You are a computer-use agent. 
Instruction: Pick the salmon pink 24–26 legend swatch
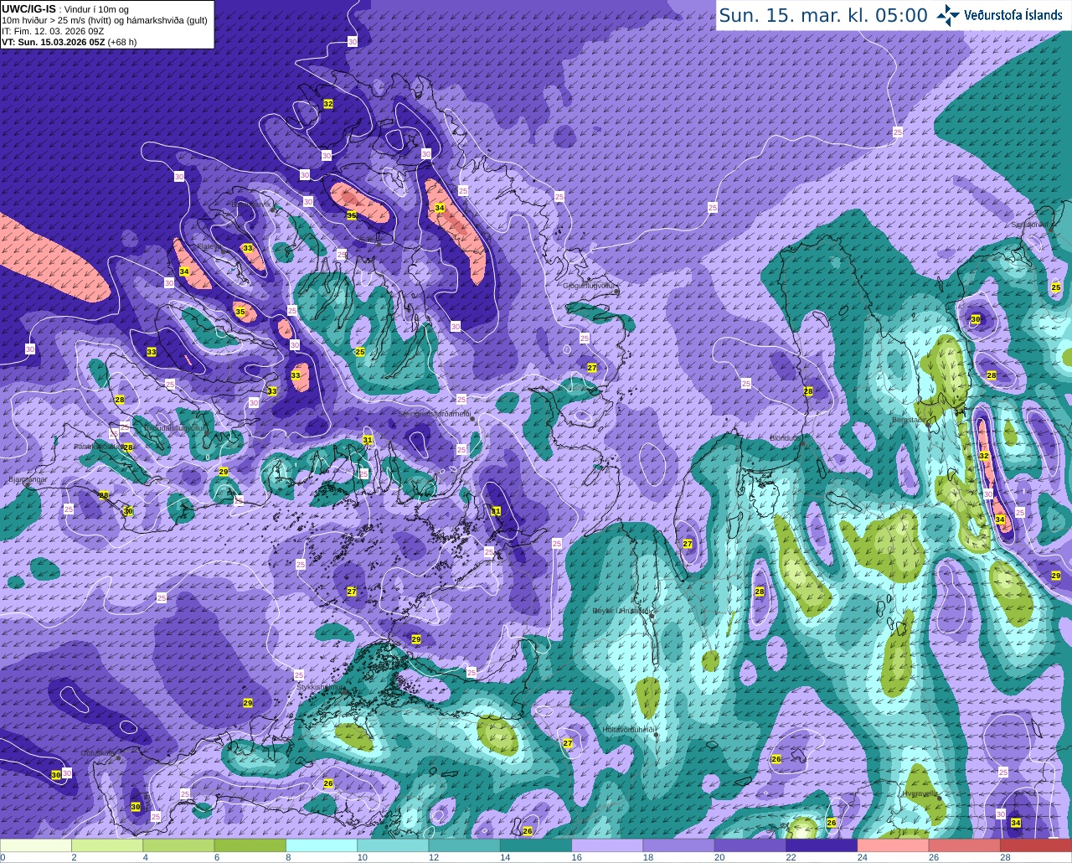[x=894, y=845]
